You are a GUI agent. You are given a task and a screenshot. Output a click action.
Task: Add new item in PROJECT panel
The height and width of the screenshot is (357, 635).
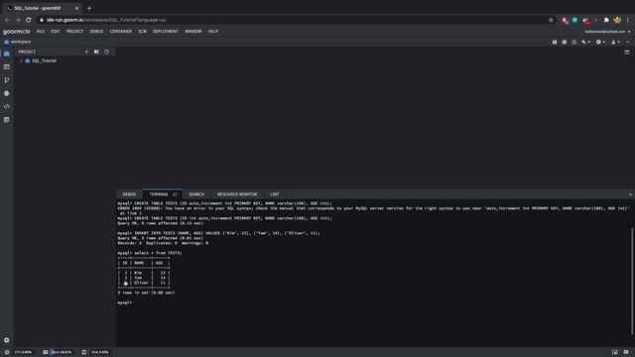coord(86,52)
